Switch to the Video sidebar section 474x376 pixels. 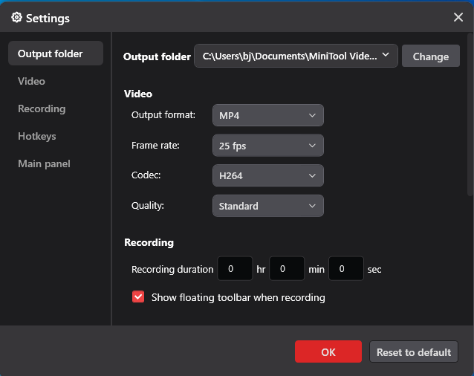click(32, 81)
